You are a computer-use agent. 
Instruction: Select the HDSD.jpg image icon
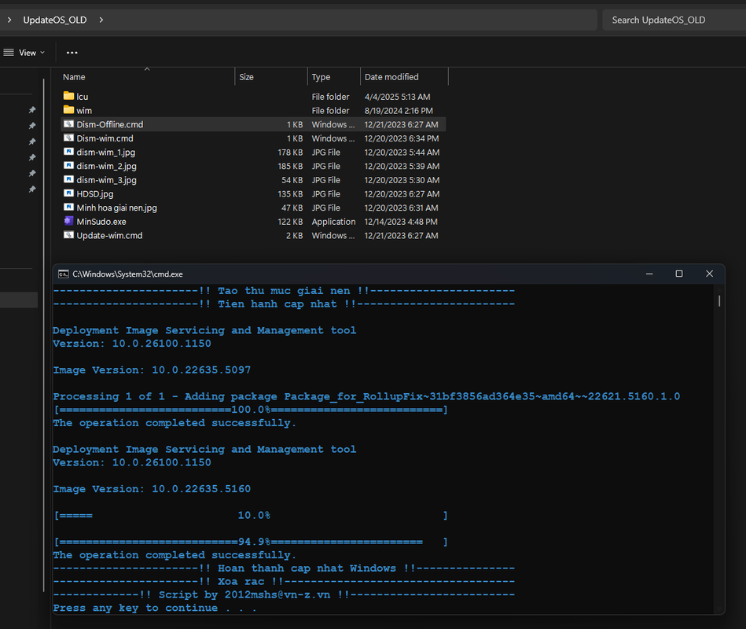click(x=68, y=193)
